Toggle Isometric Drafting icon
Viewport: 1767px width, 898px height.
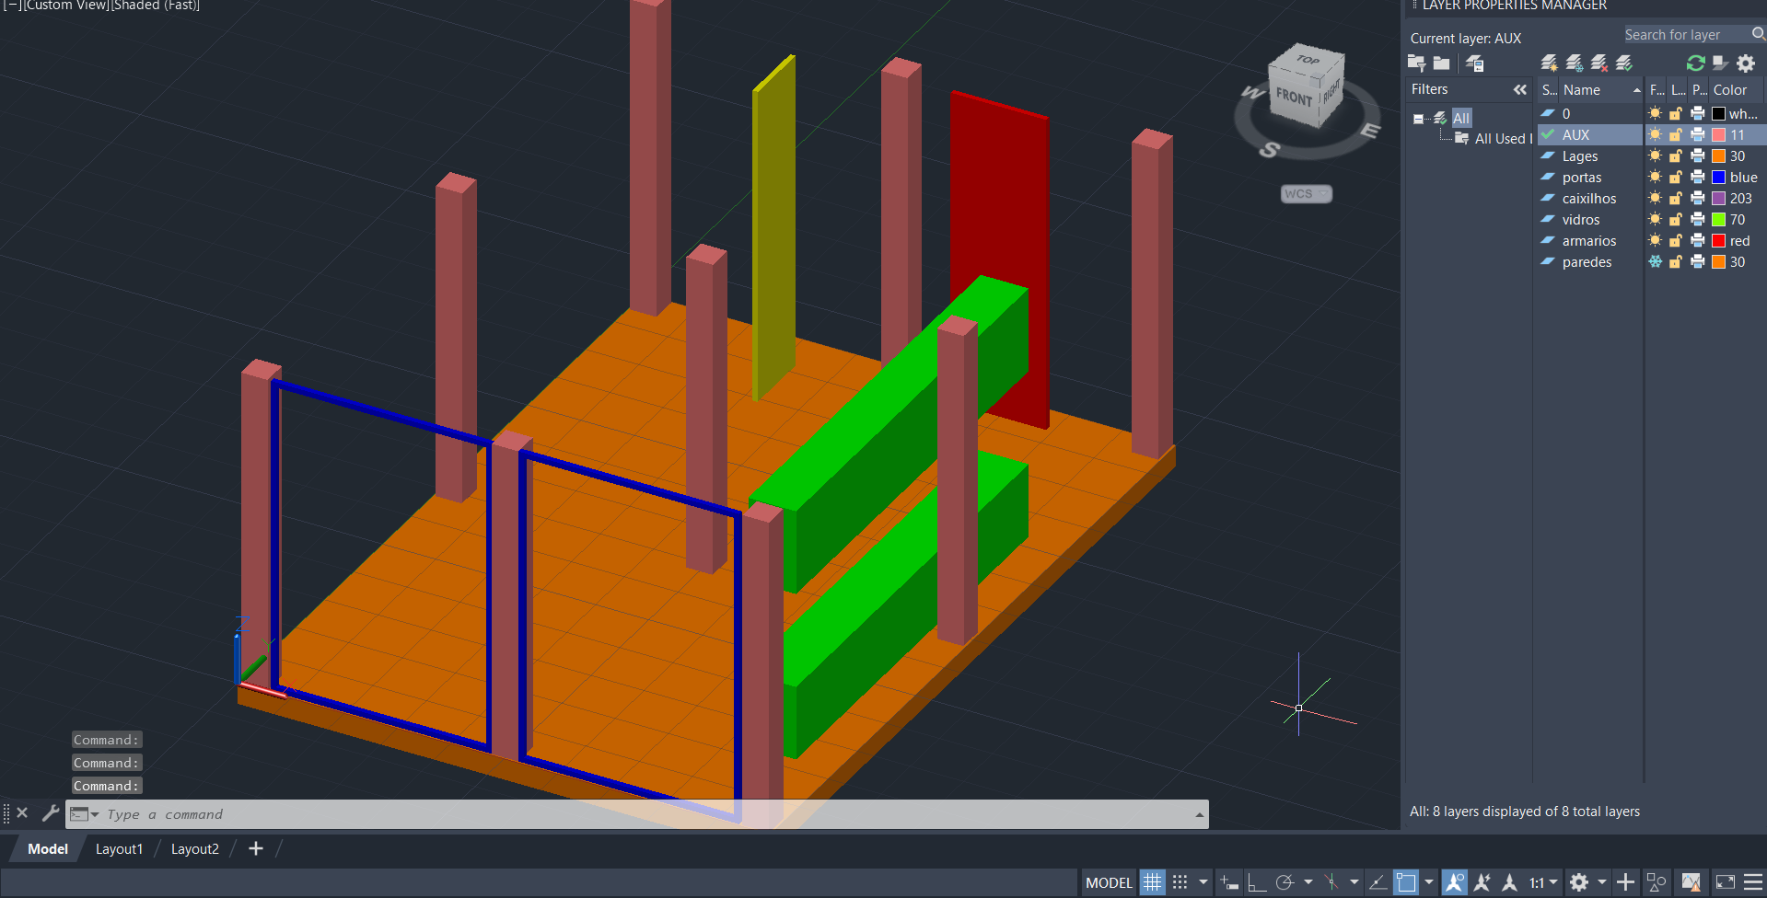(x=1331, y=882)
